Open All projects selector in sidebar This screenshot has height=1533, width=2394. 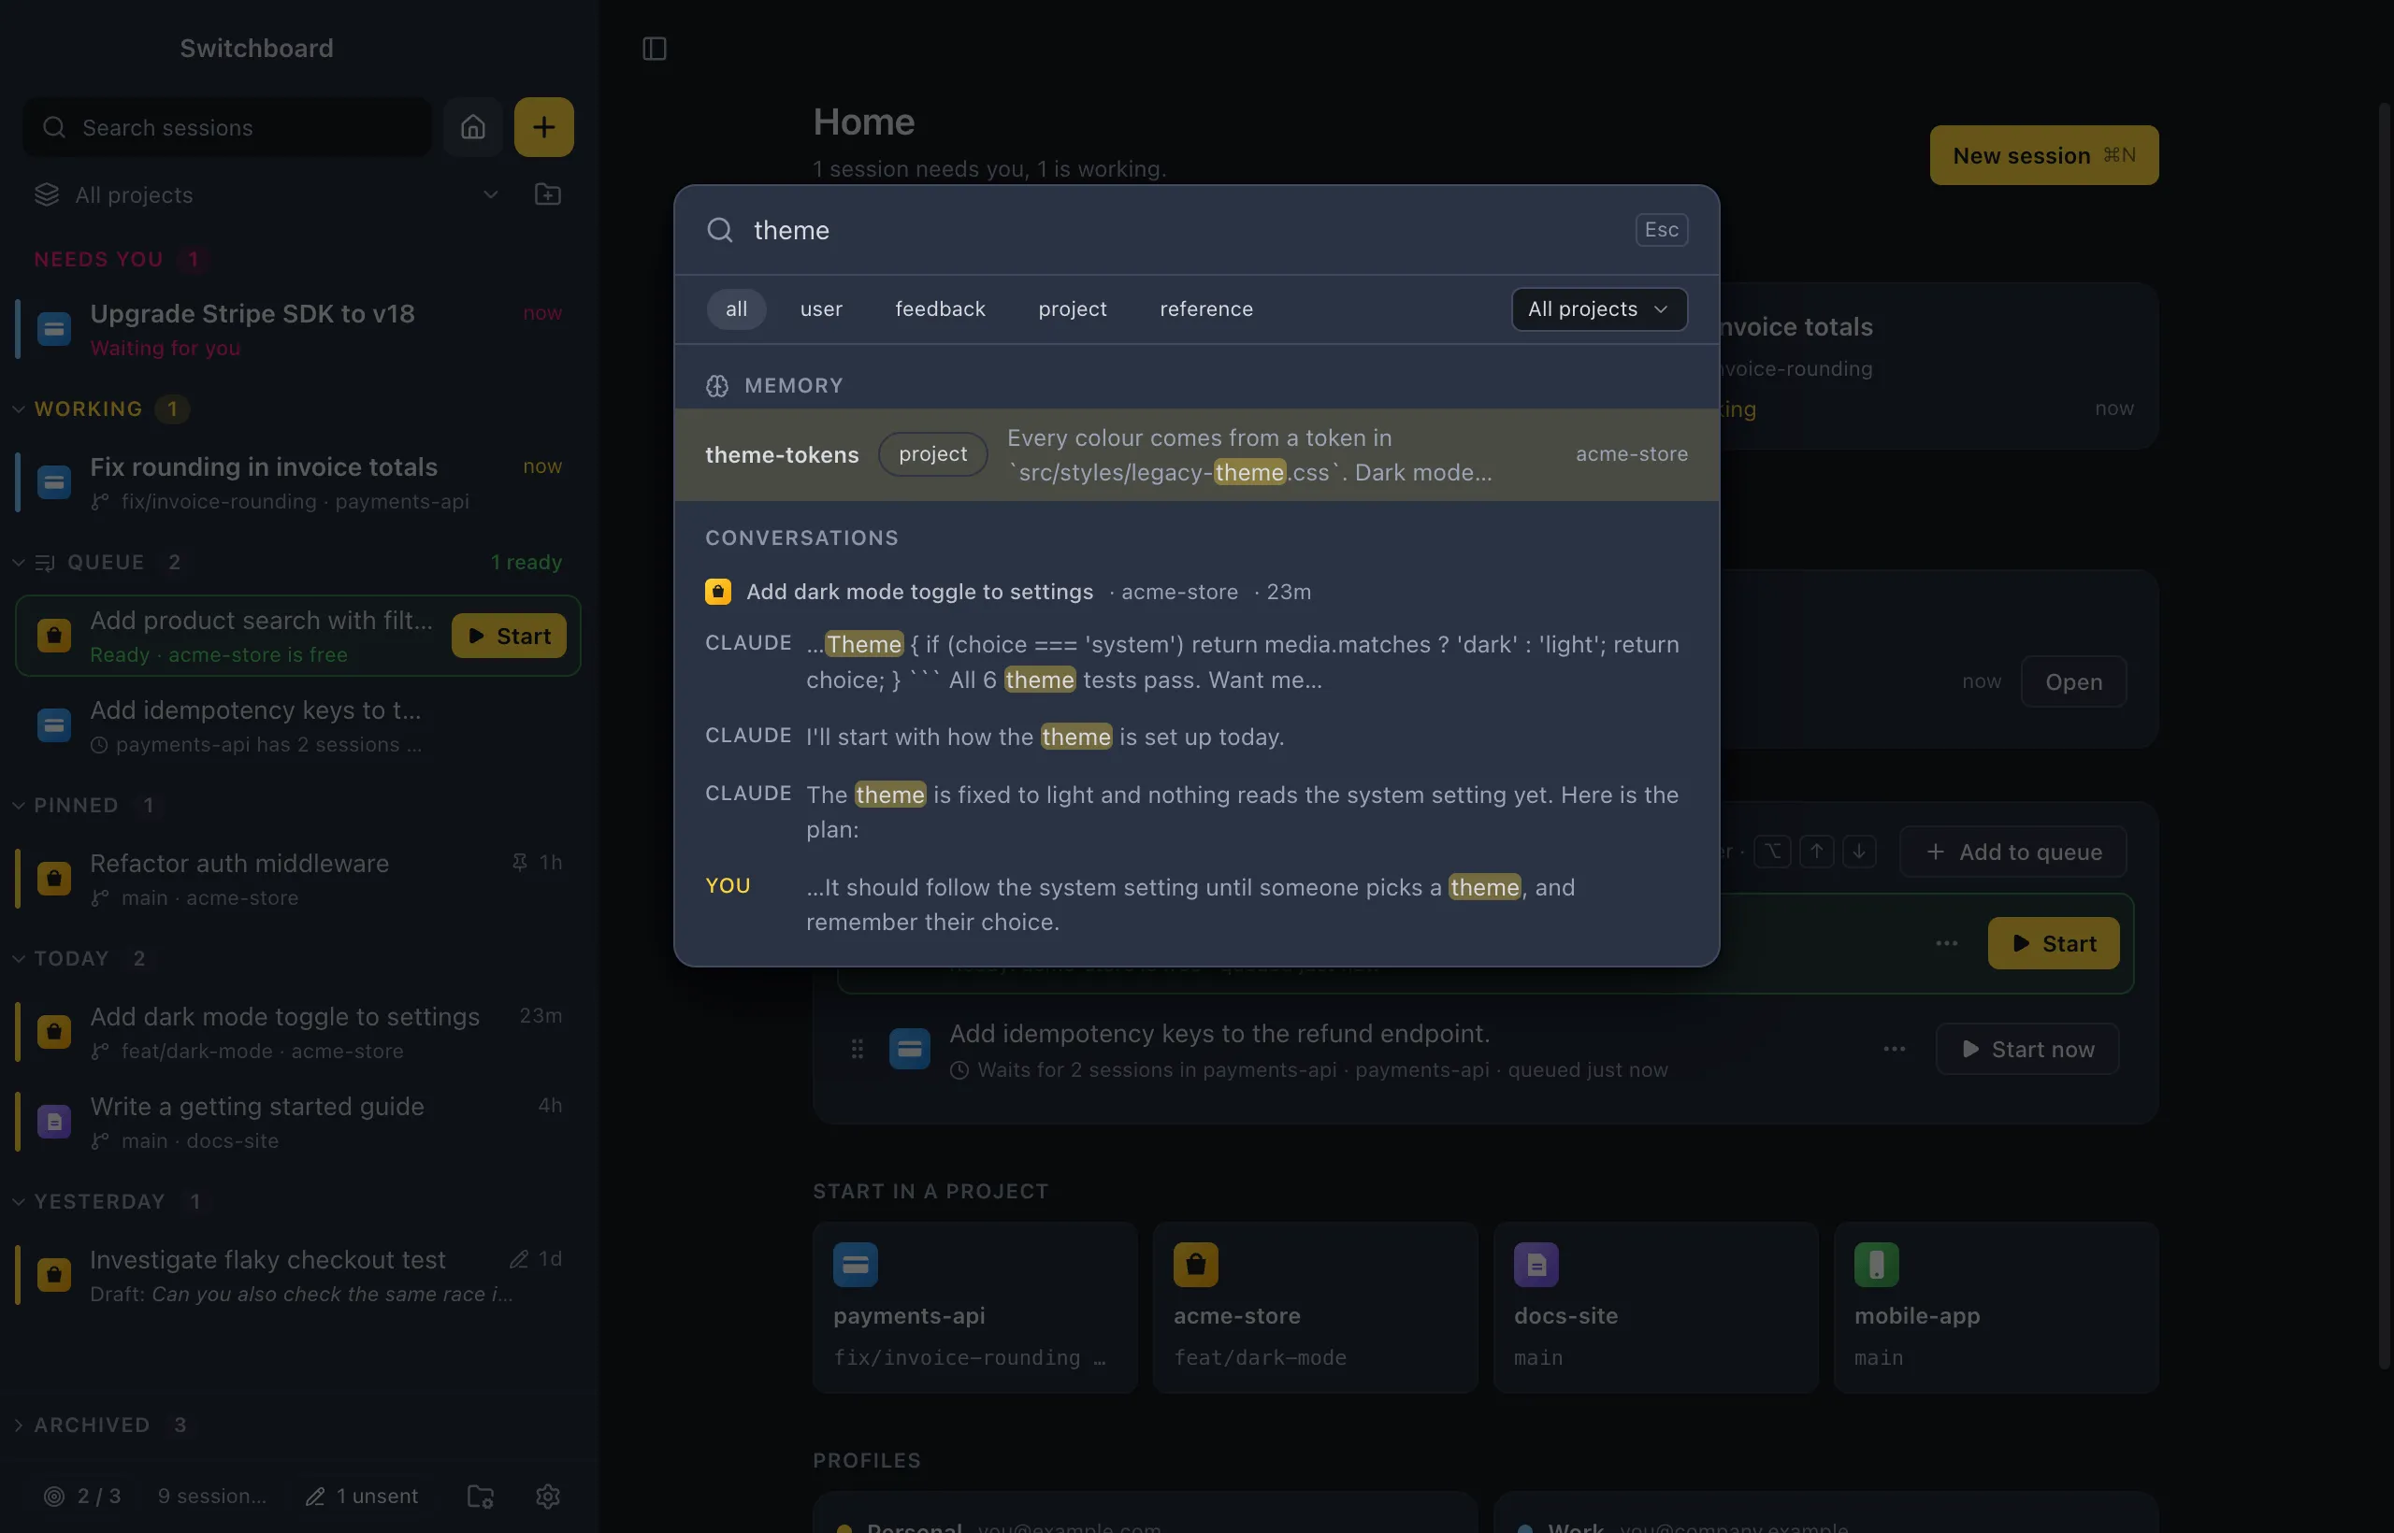(x=267, y=194)
